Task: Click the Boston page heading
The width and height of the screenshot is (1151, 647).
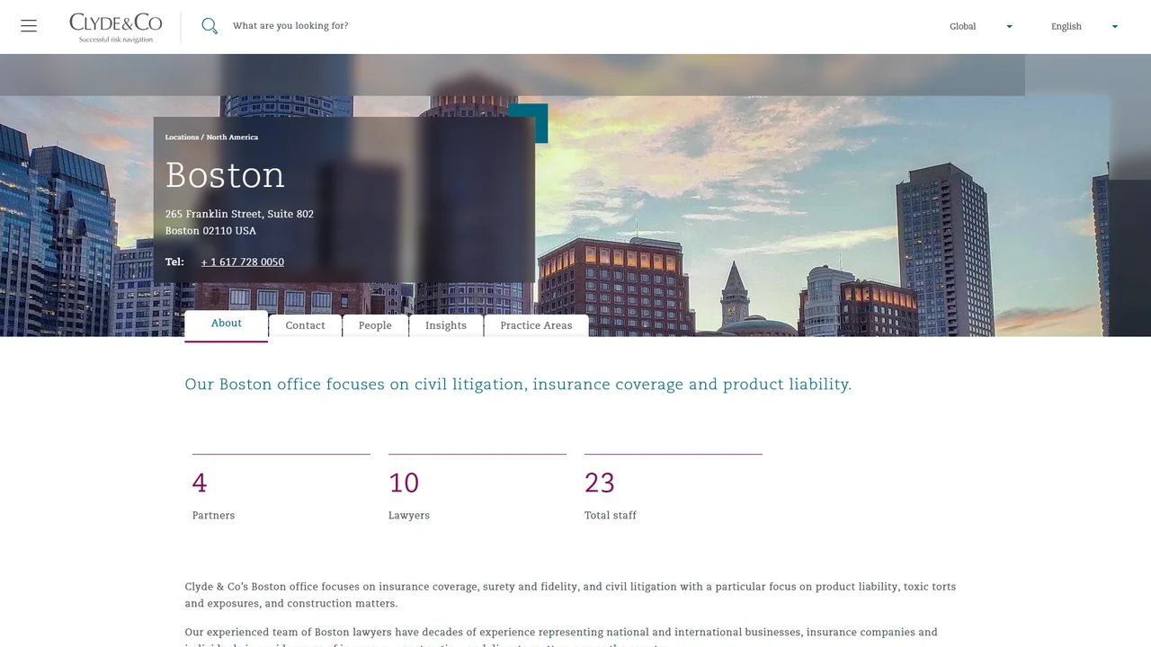Action: (x=225, y=175)
